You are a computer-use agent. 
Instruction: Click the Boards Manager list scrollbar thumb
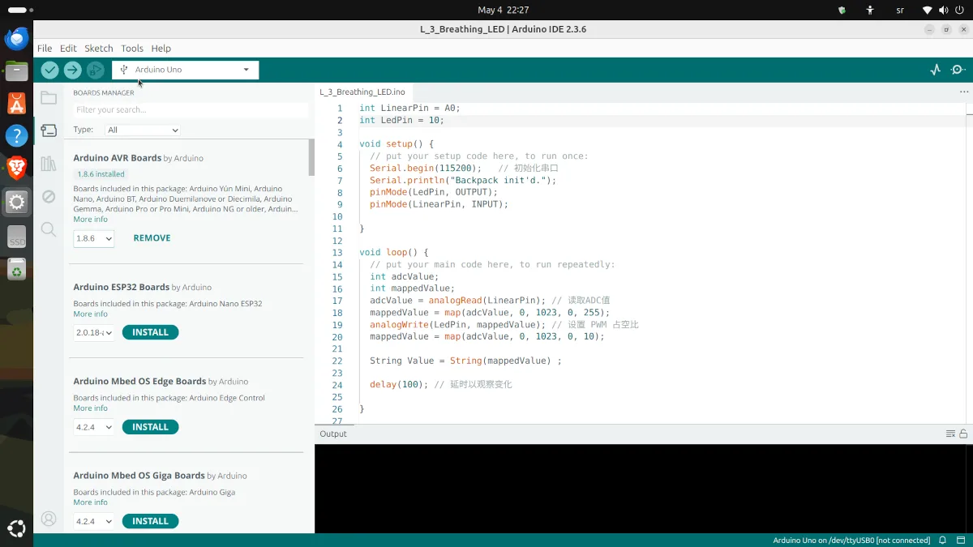pyautogui.click(x=311, y=157)
